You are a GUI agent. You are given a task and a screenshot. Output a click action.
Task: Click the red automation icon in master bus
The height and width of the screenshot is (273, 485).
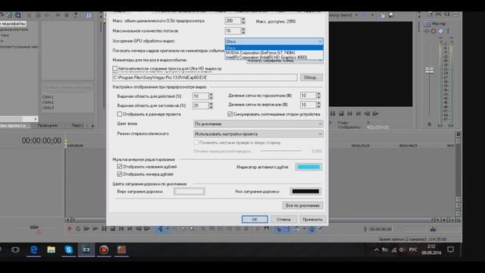click(x=433, y=31)
